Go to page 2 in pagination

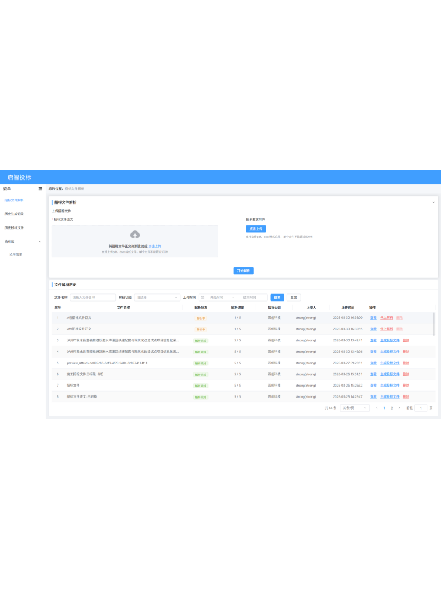(391, 408)
